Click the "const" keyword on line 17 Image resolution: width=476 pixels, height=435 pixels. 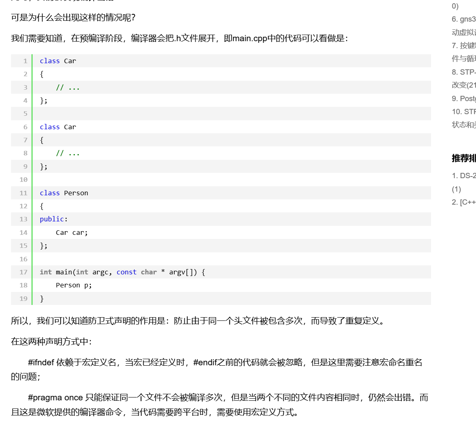tap(127, 272)
